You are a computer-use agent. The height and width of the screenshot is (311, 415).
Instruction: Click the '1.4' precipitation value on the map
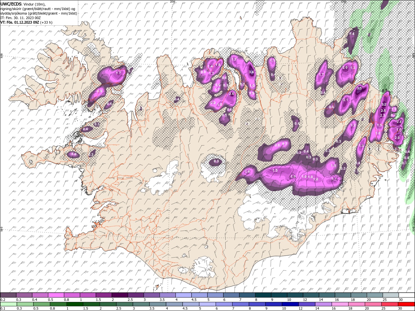[x=210, y=66]
